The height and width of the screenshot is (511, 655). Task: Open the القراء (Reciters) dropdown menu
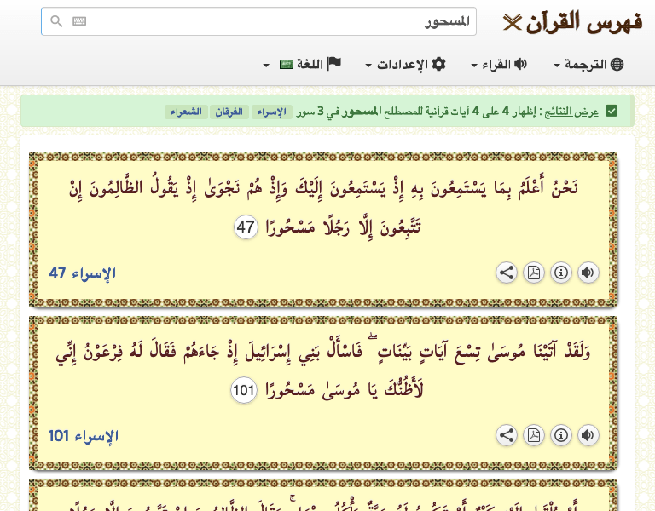(499, 65)
